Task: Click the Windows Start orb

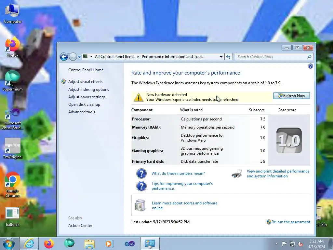Action: coord(8,243)
